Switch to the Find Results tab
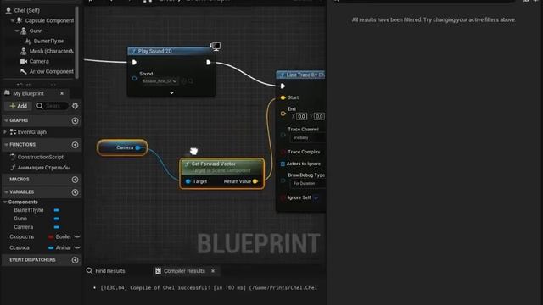 (x=105, y=271)
